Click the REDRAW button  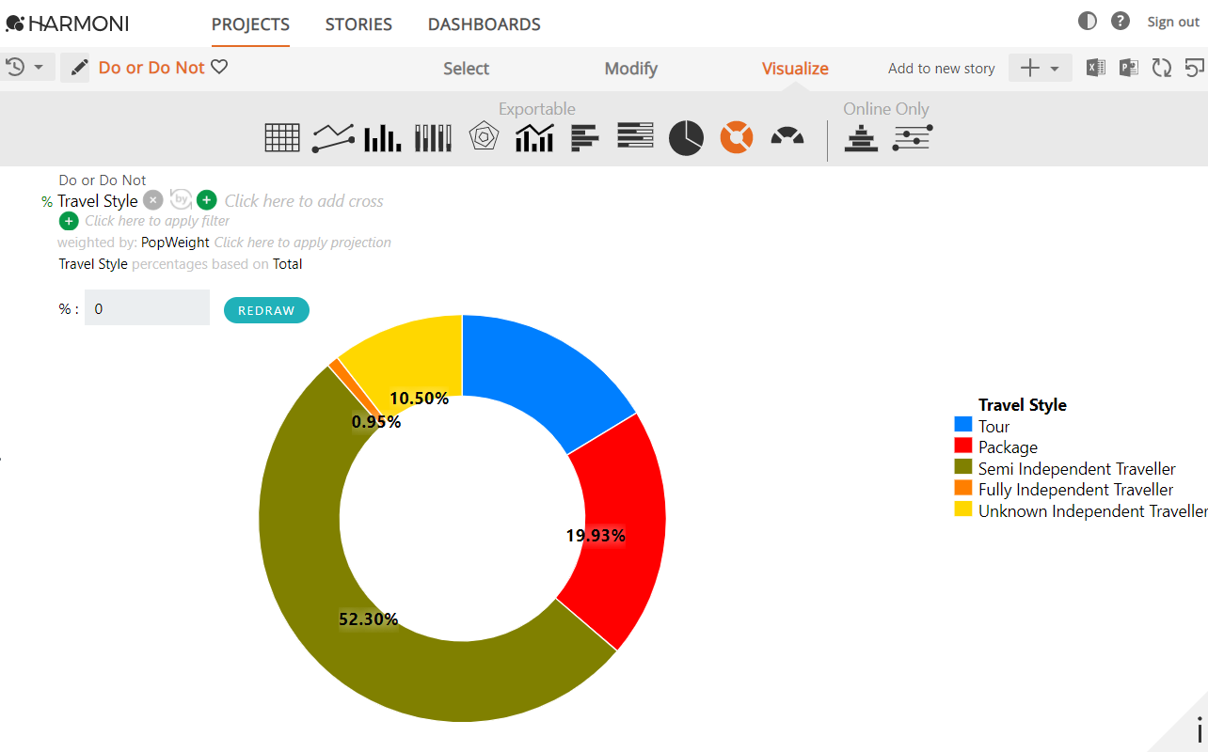click(x=266, y=310)
